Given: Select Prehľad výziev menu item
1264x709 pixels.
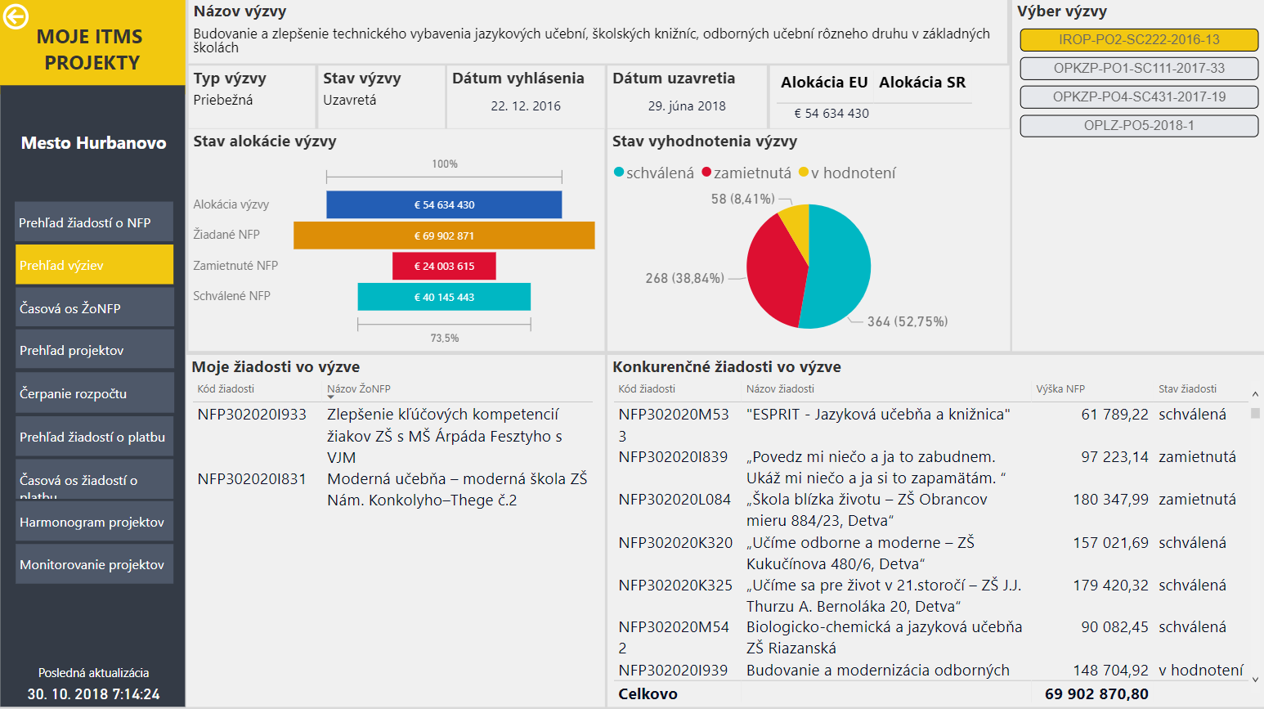Looking at the screenshot, I should click(x=94, y=265).
